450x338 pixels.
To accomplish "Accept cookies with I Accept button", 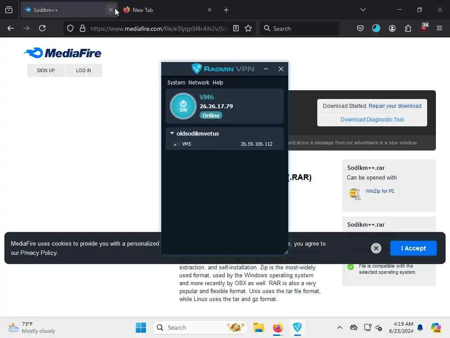I will pyautogui.click(x=413, y=248).
